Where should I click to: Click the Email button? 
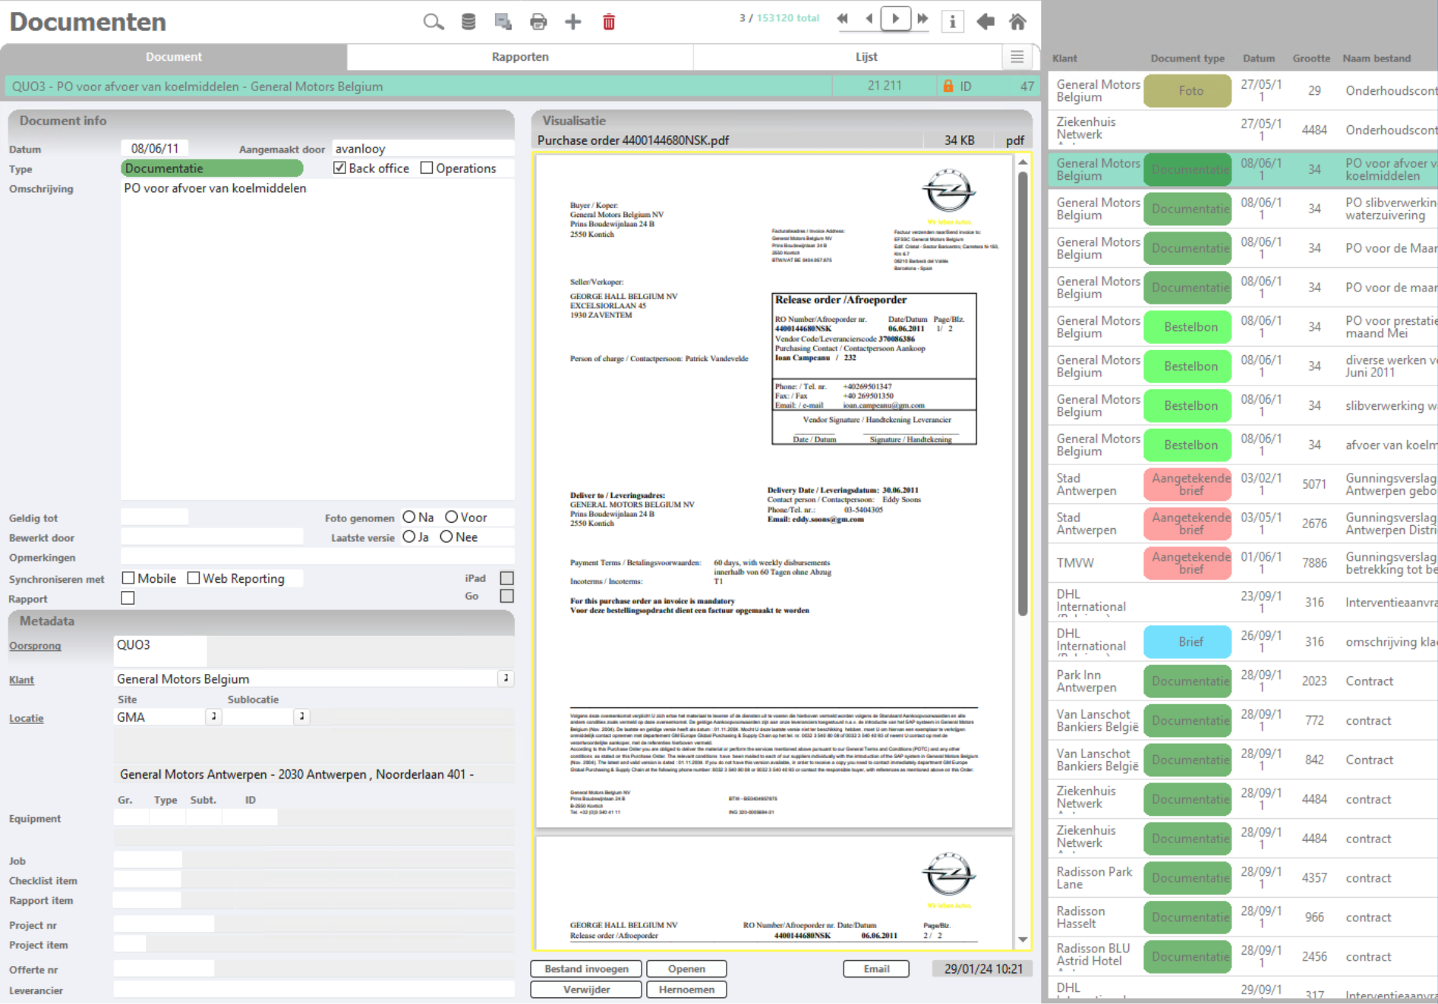[x=876, y=969]
